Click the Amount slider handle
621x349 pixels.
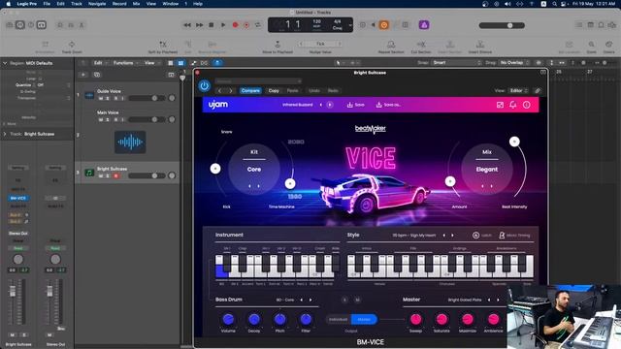[450, 181]
